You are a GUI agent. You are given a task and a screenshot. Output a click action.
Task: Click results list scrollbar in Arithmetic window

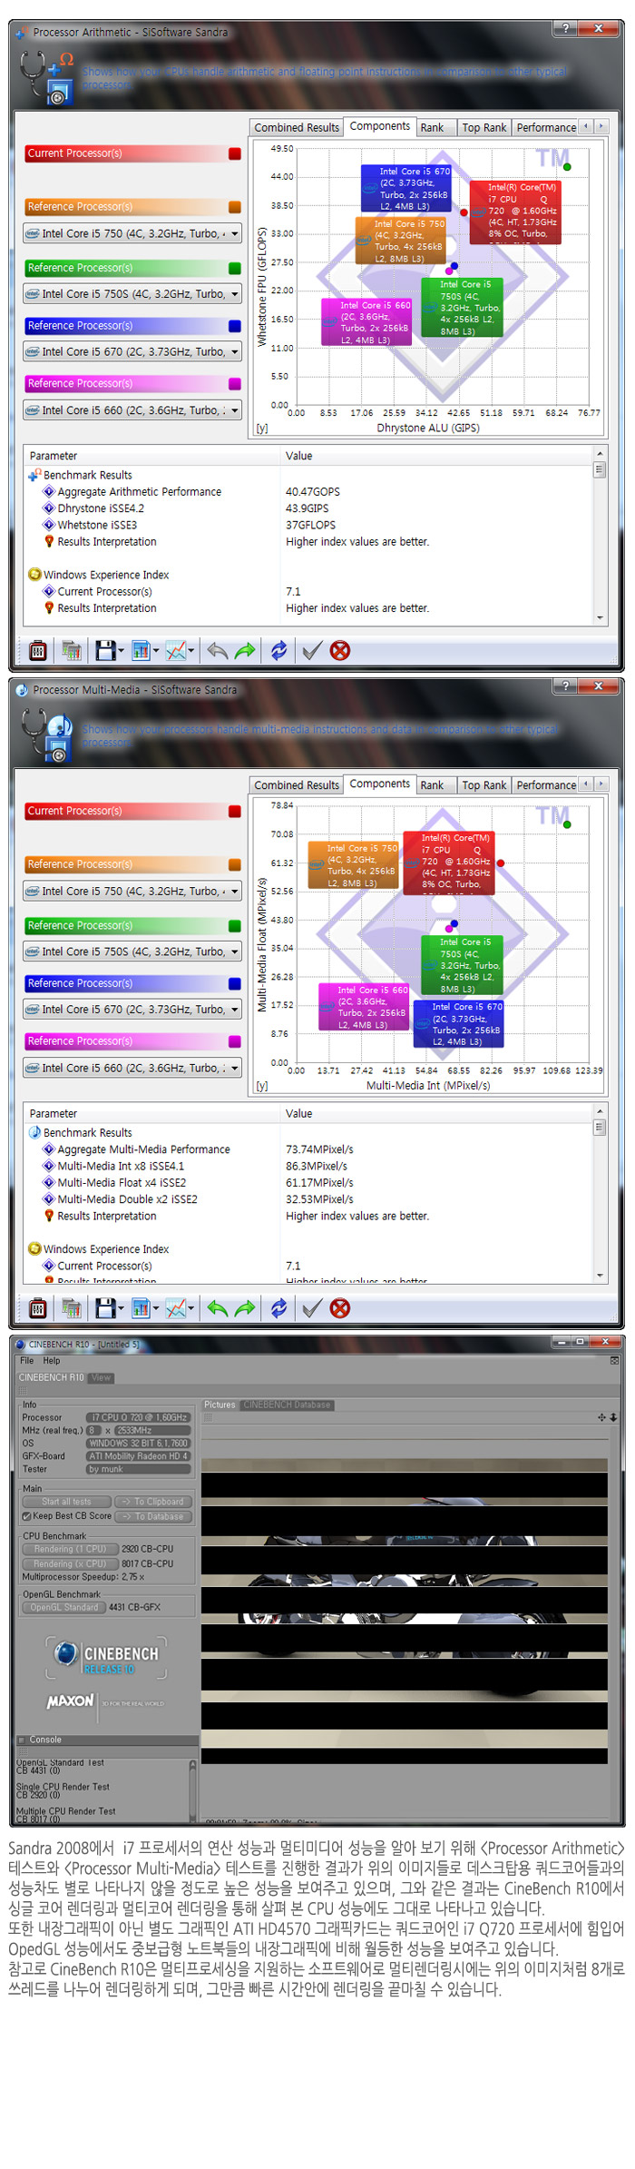point(600,535)
